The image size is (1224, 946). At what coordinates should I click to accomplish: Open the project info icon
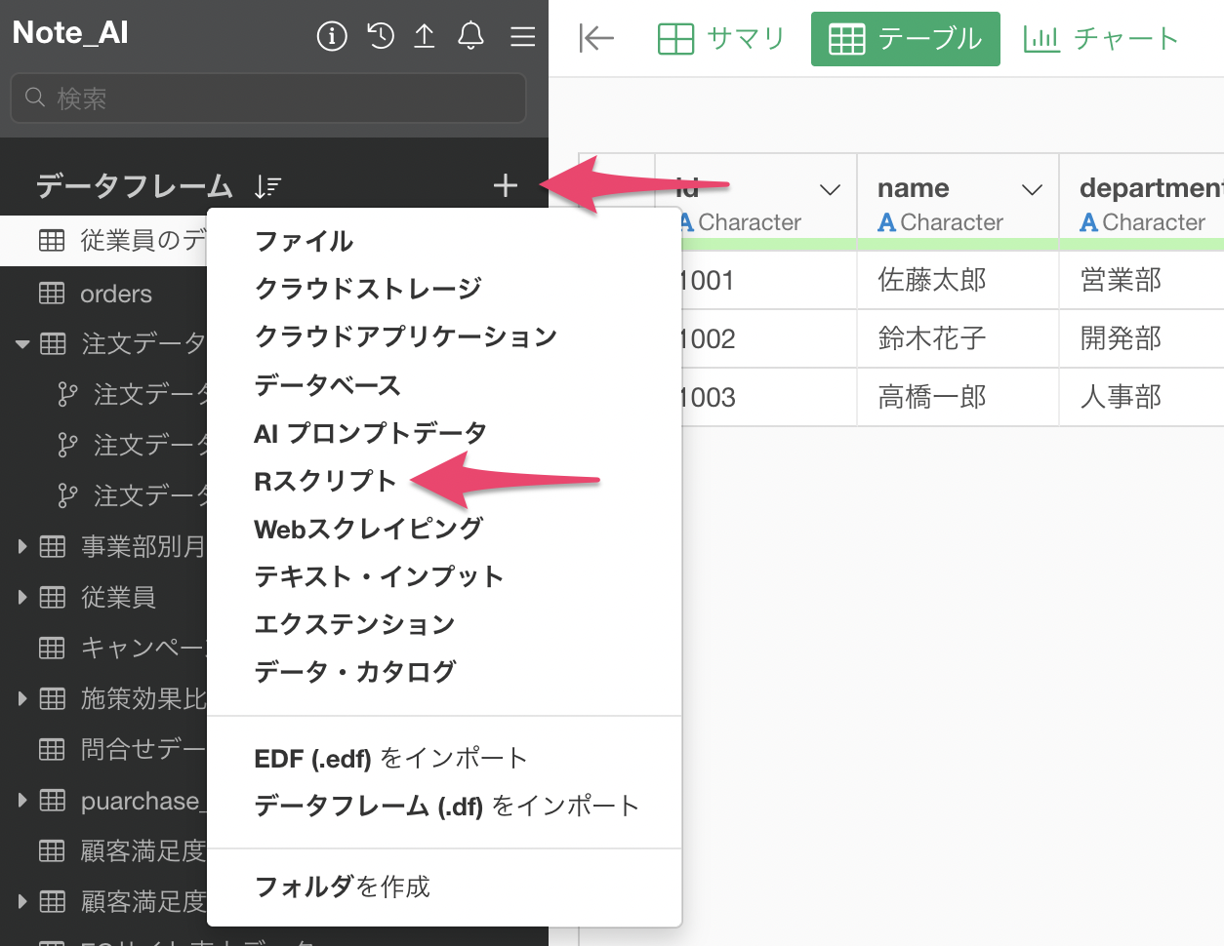coord(332,37)
